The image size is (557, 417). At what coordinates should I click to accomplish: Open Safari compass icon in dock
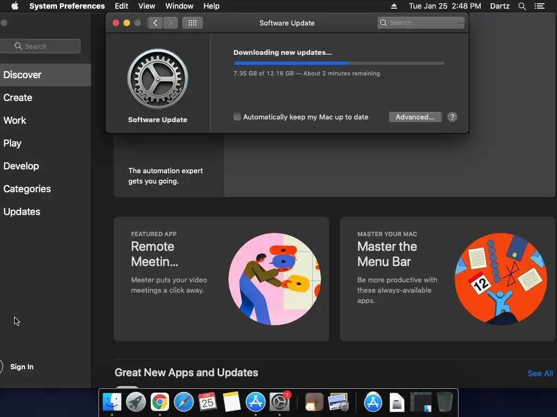[x=184, y=402]
